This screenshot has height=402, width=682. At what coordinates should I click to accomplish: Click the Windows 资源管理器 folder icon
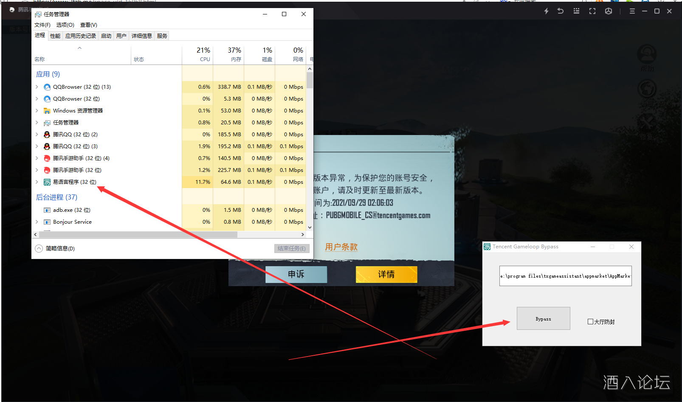click(x=47, y=111)
